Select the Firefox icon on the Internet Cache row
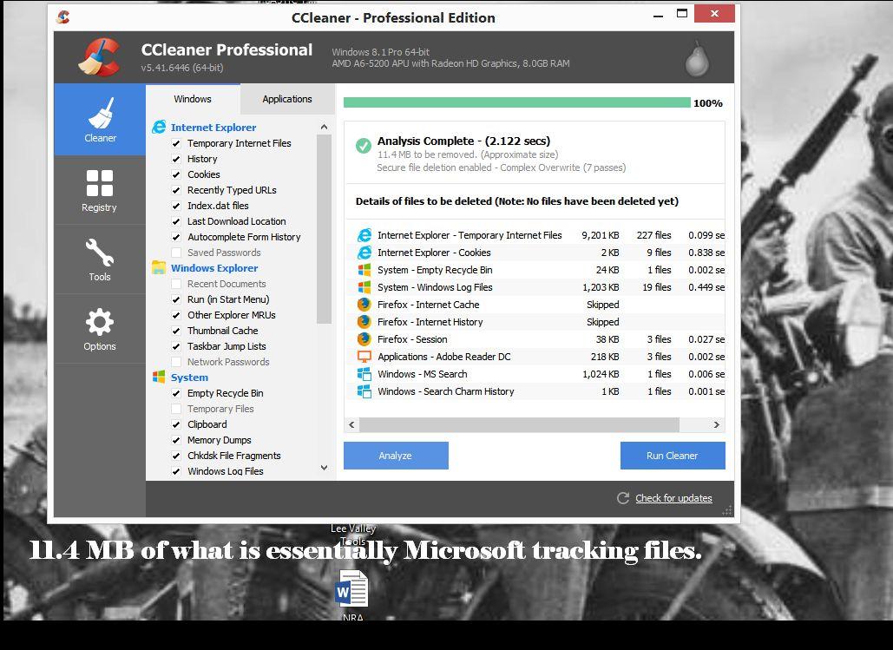Screen dimensions: 893x650 click(x=365, y=305)
